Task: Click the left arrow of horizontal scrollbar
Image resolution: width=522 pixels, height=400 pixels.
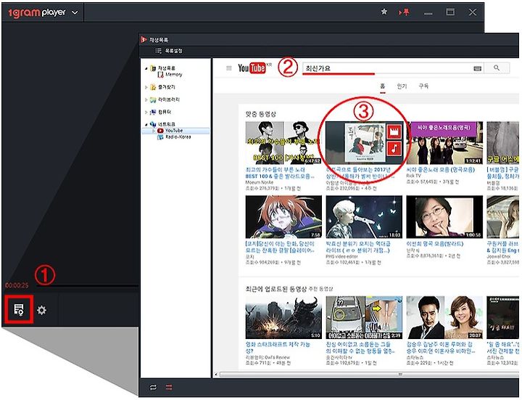Action: point(216,375)
